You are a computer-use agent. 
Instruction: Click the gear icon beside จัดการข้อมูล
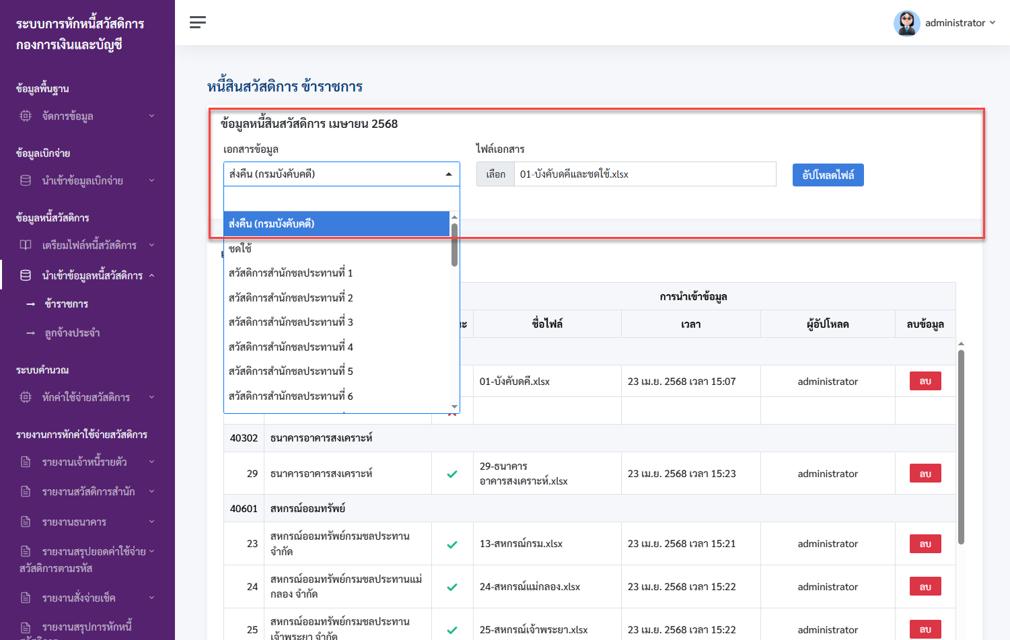(26, 116)
